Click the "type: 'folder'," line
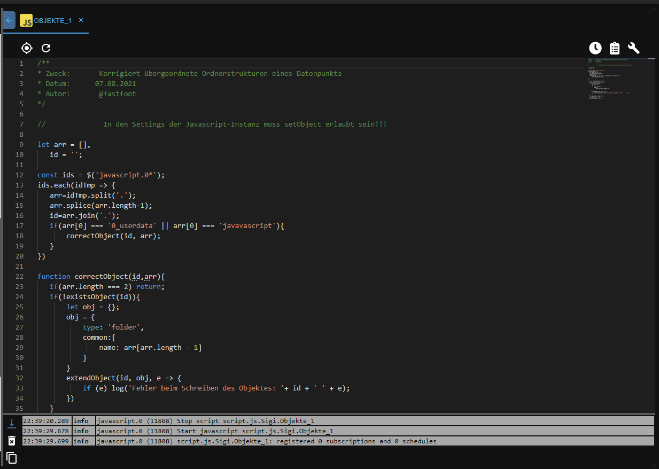 click(113, 327)
